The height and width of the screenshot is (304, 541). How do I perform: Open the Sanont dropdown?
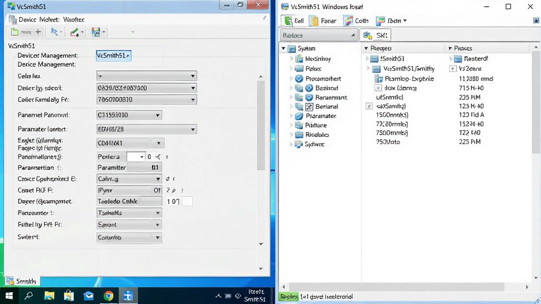(129, 225)
